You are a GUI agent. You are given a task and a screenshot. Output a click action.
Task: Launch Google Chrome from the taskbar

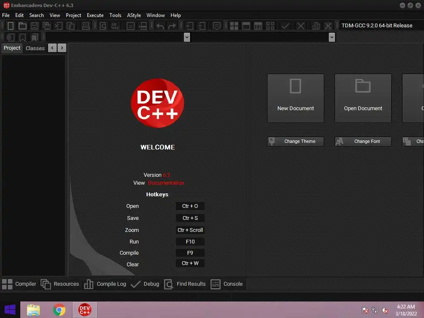59,310
